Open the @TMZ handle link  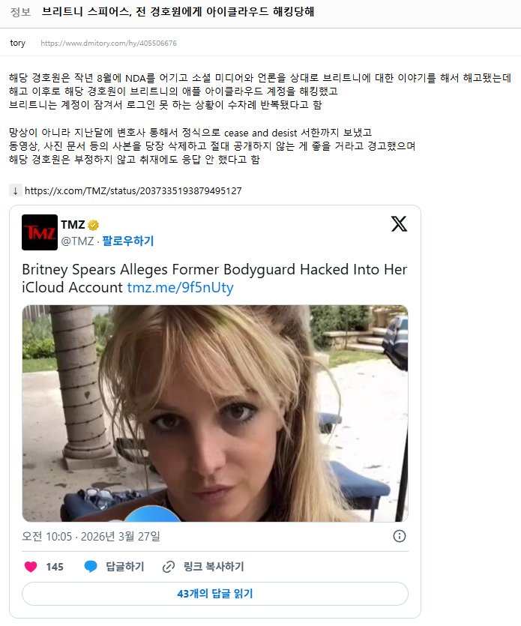click(77, 241)
